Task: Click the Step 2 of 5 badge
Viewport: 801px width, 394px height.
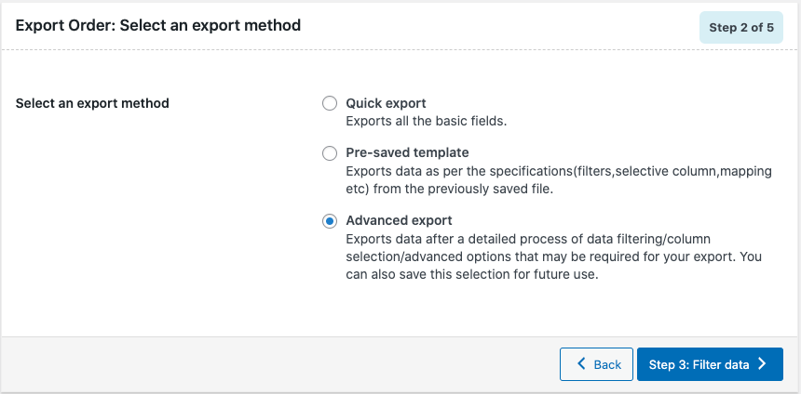Action: point(741,28)
